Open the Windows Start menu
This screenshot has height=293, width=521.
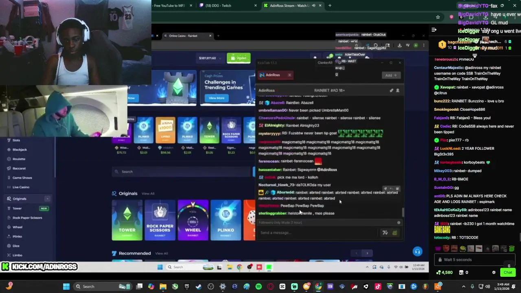click(x=66, y=286)
